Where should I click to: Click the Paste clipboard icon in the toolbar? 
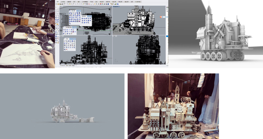pyautogui.click(x=70, y=4)
